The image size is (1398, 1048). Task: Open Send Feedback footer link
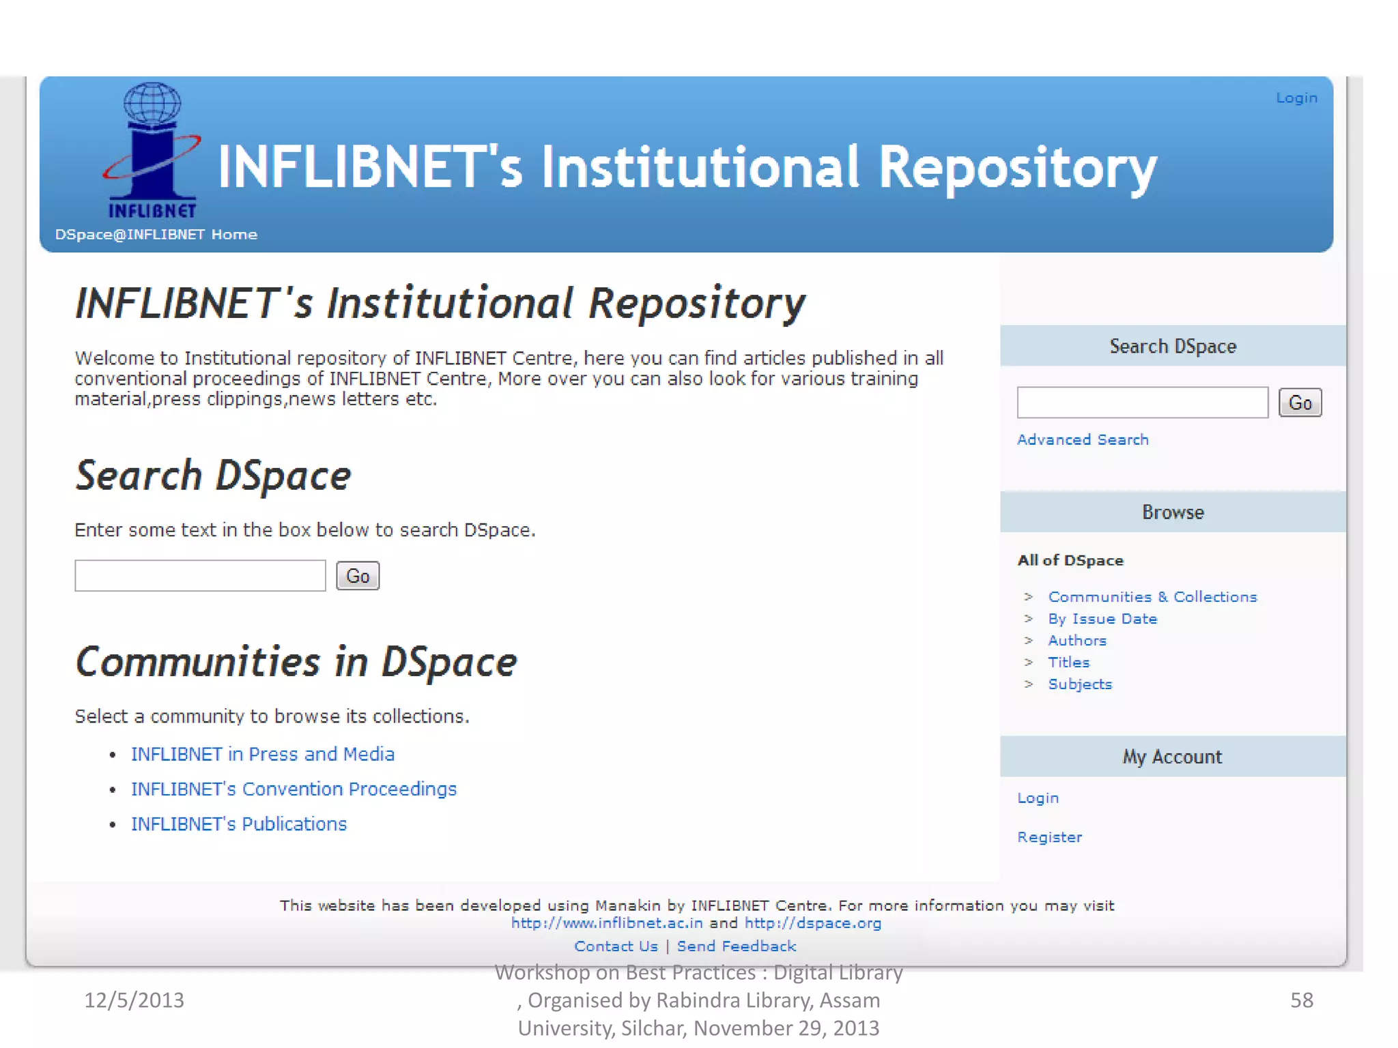[x=737, y=946]
